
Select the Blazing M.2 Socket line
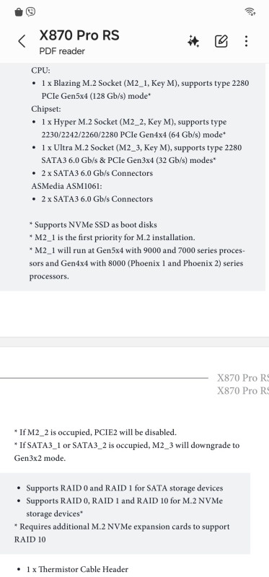[x=146, y=89]
